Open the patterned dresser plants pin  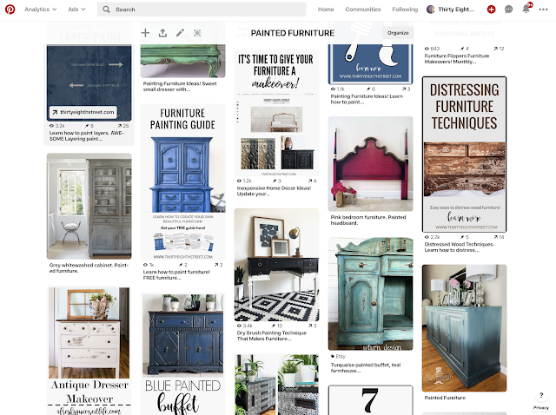tap(276, 385)
